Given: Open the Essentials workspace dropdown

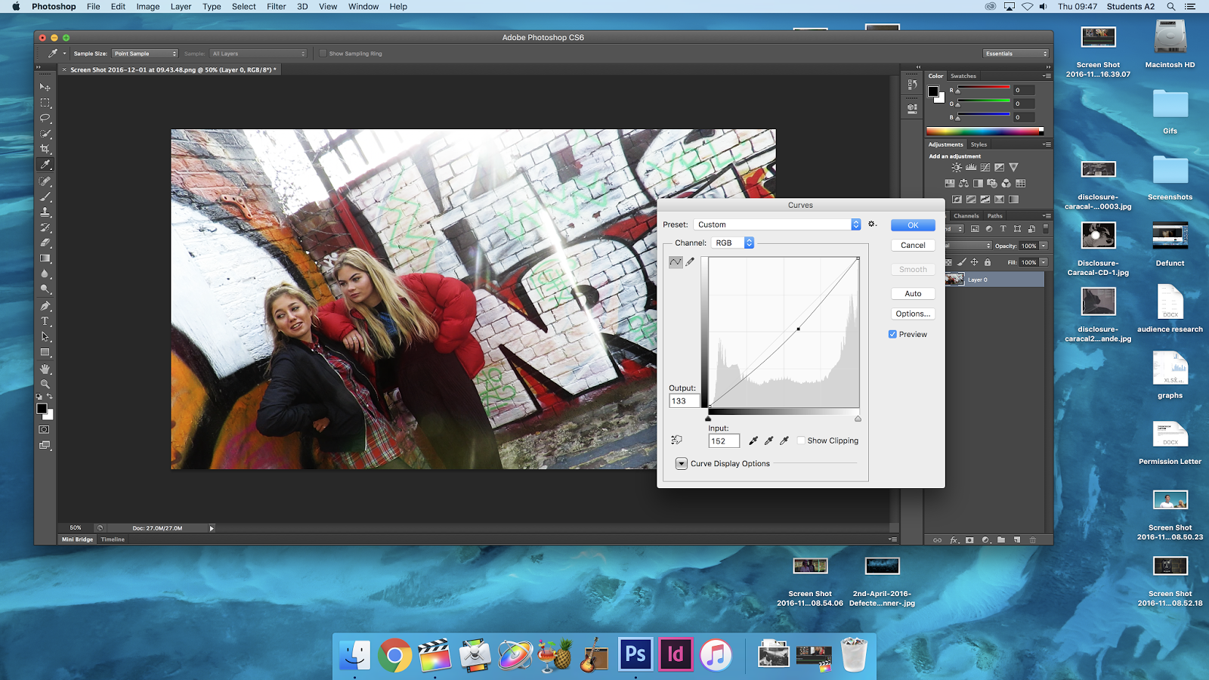Looking at the screenshot, I should [x=1016, y=54].
